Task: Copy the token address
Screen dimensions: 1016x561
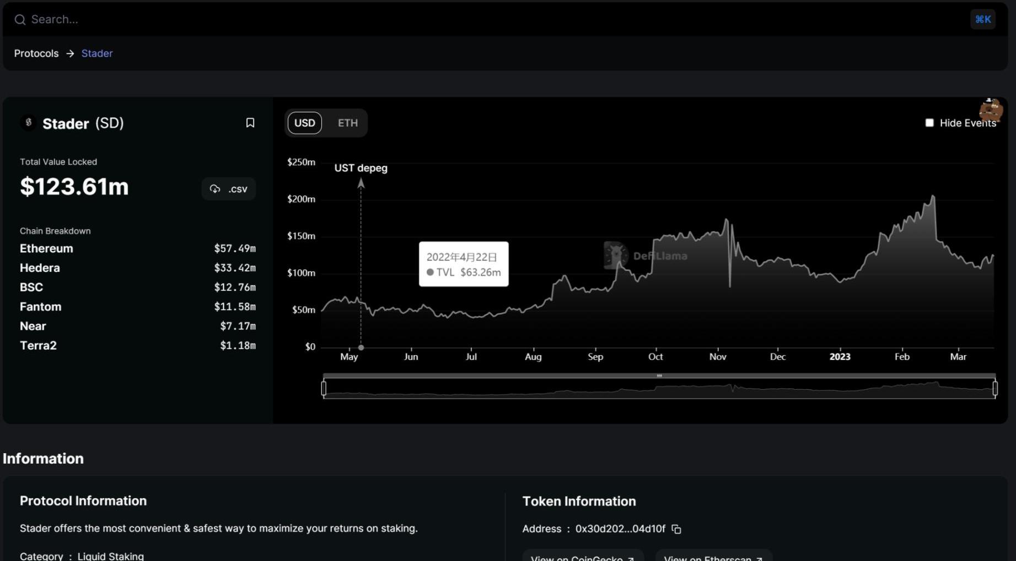Action: coord(676,529)
